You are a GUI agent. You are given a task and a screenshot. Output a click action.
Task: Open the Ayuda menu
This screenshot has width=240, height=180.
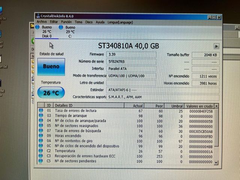(100, 22)
